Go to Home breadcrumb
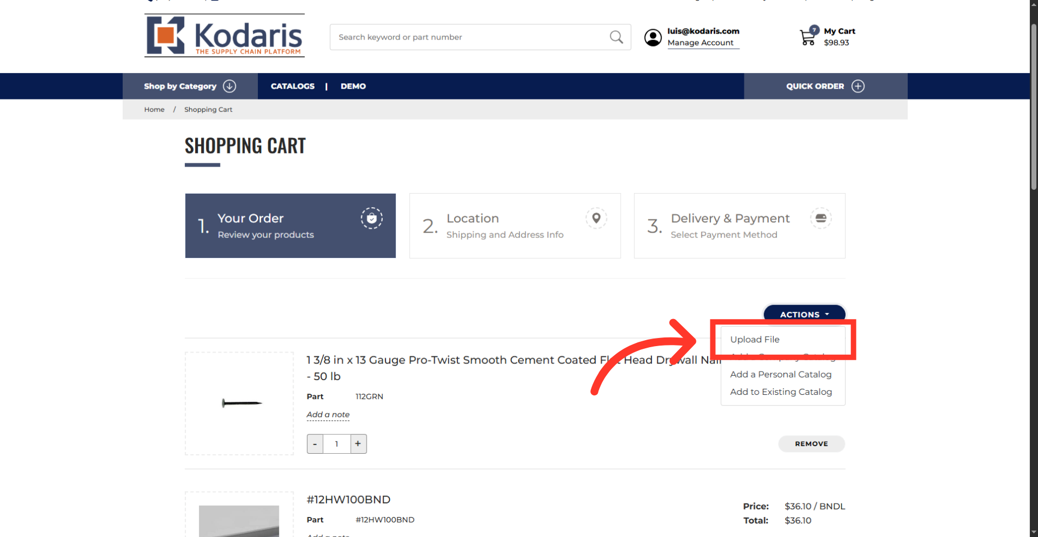Image resolution: width=1038 pixels, height=537 pixels. tap(154, 109)
